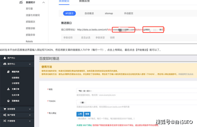Open 生成文章 submenu item
This screenshot has height=127, width=197.
[x=16, y=95]
